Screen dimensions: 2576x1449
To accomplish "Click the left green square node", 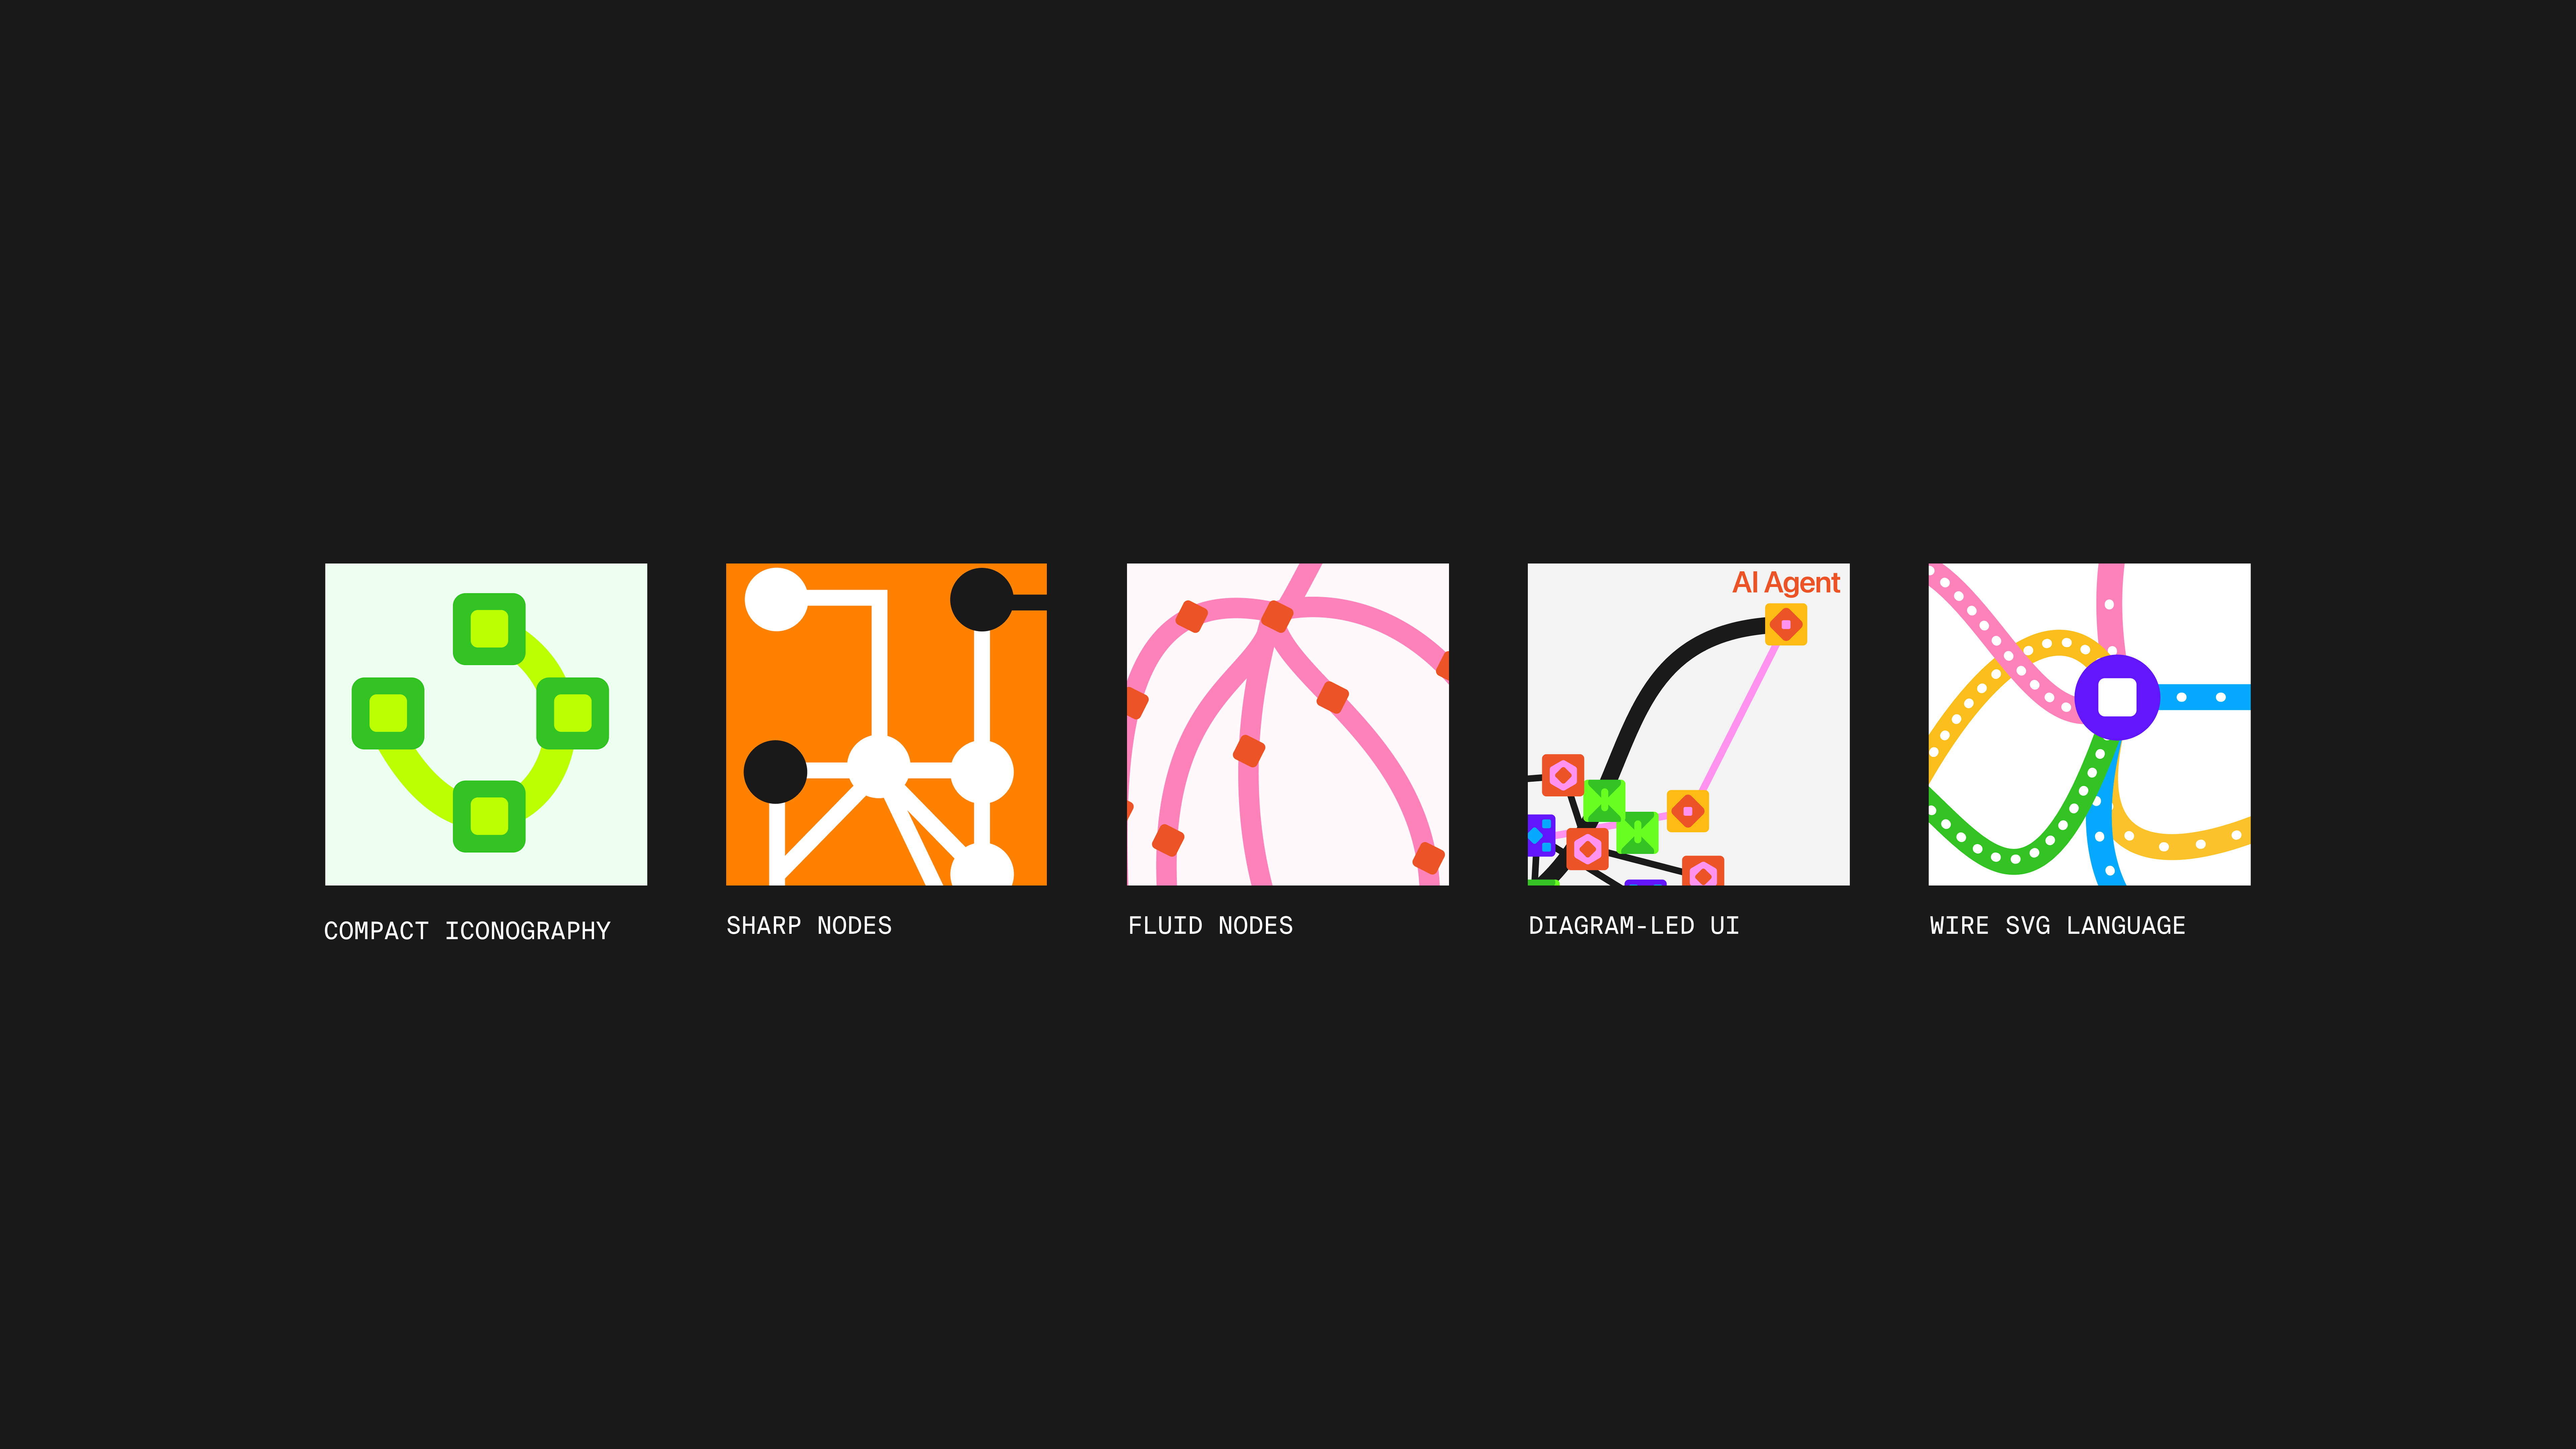I will click(388, 713).
